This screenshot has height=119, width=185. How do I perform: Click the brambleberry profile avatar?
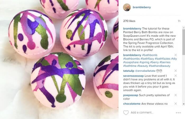127,7
